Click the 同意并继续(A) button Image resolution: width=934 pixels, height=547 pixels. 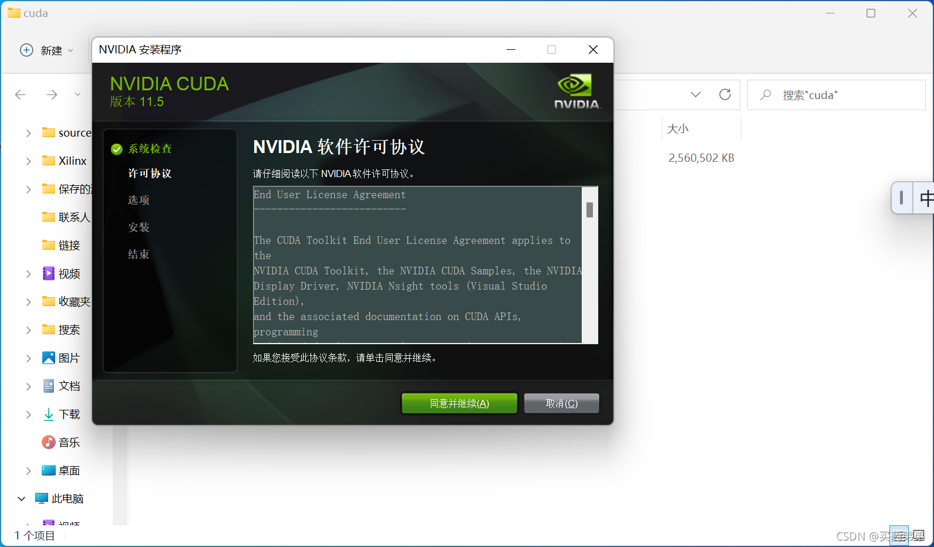pos(459,403)
